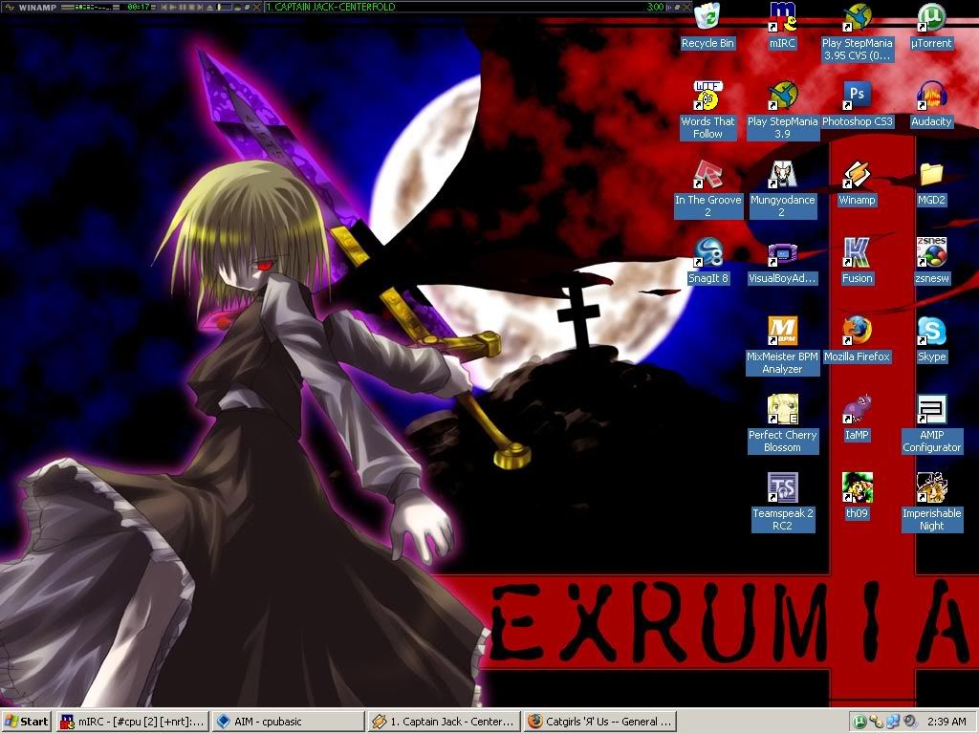Image resolution: width=979 pixels, height=734 pixels.
Task: Switch to AIM cpubasic taskbar button
Action: (x=288, y=722)
